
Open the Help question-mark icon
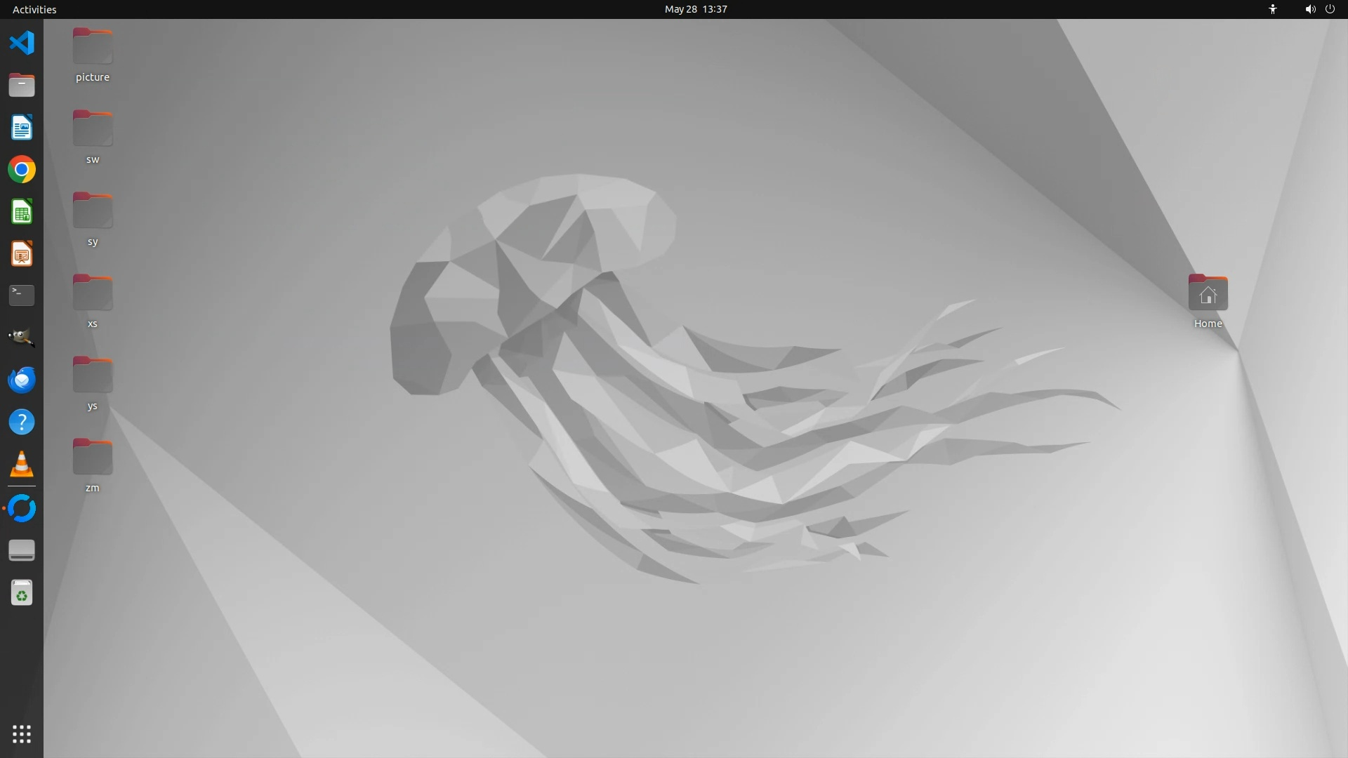22,422
